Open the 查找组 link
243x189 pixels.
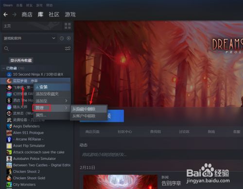(156, 132)
